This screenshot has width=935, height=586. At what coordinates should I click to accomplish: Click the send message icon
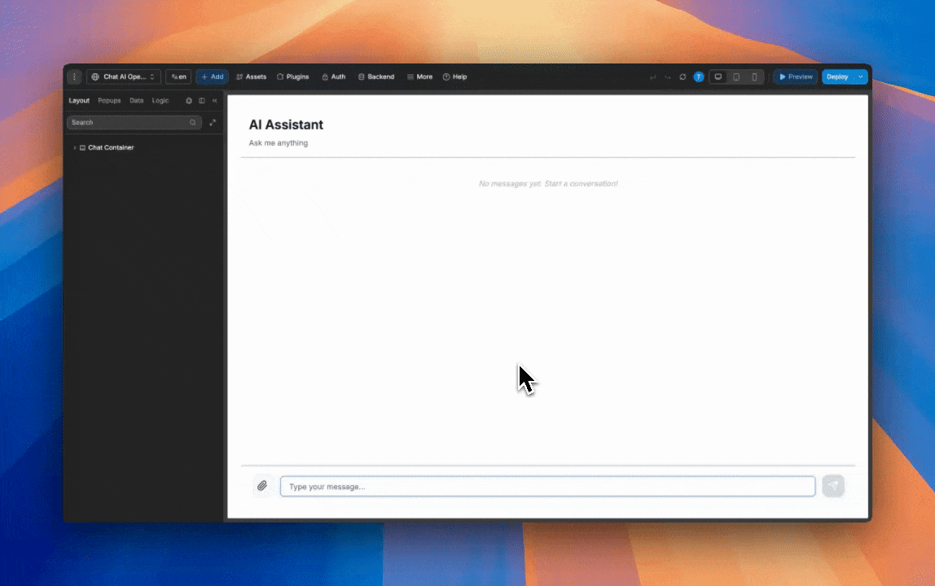(x=833, y=486)
